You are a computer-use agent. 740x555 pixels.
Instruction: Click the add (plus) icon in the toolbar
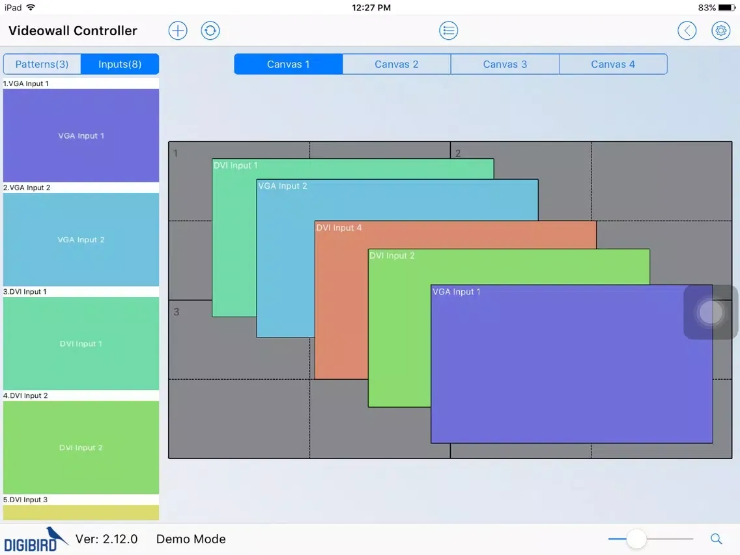coord(177,30)
